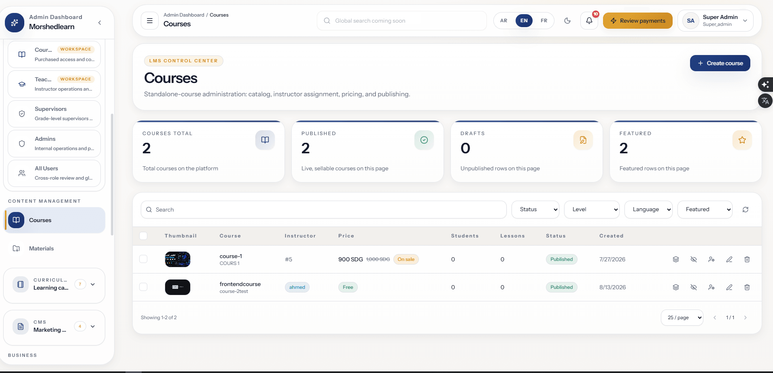Go to previous page arrow
Viewport: 773px width, 373px height.
(x=715, y=318)
